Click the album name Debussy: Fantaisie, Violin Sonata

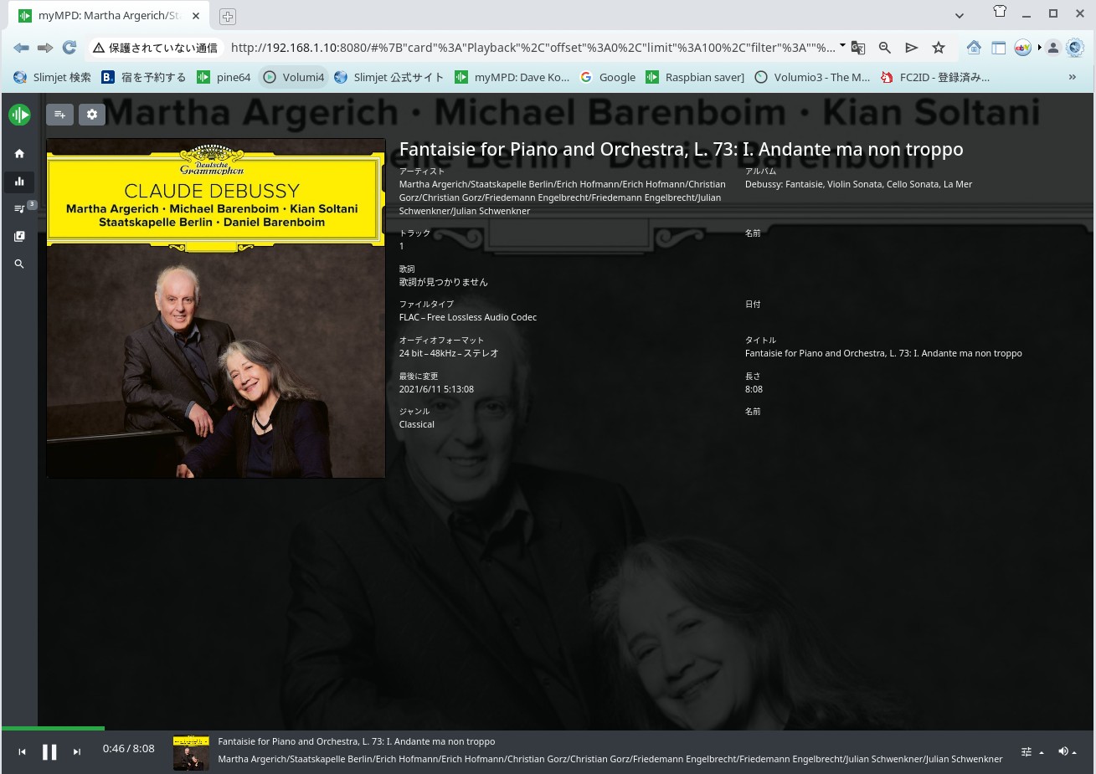(x=858, y=184)
